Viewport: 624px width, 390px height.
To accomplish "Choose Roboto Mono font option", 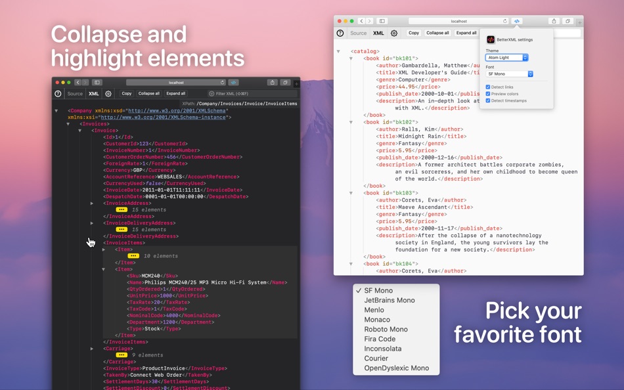I will [386, 329].
